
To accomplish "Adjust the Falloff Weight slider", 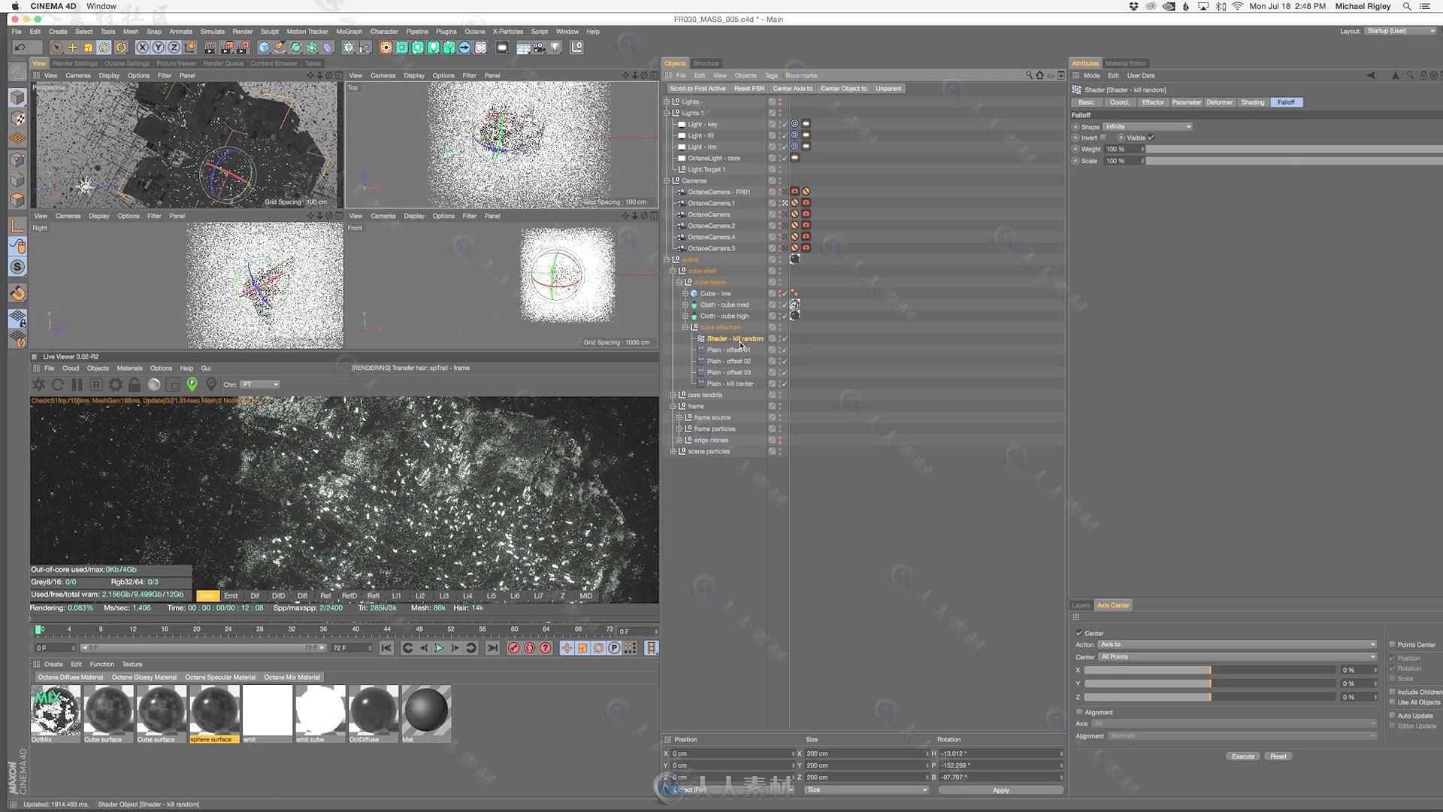I will click(x=1294, y=150).
